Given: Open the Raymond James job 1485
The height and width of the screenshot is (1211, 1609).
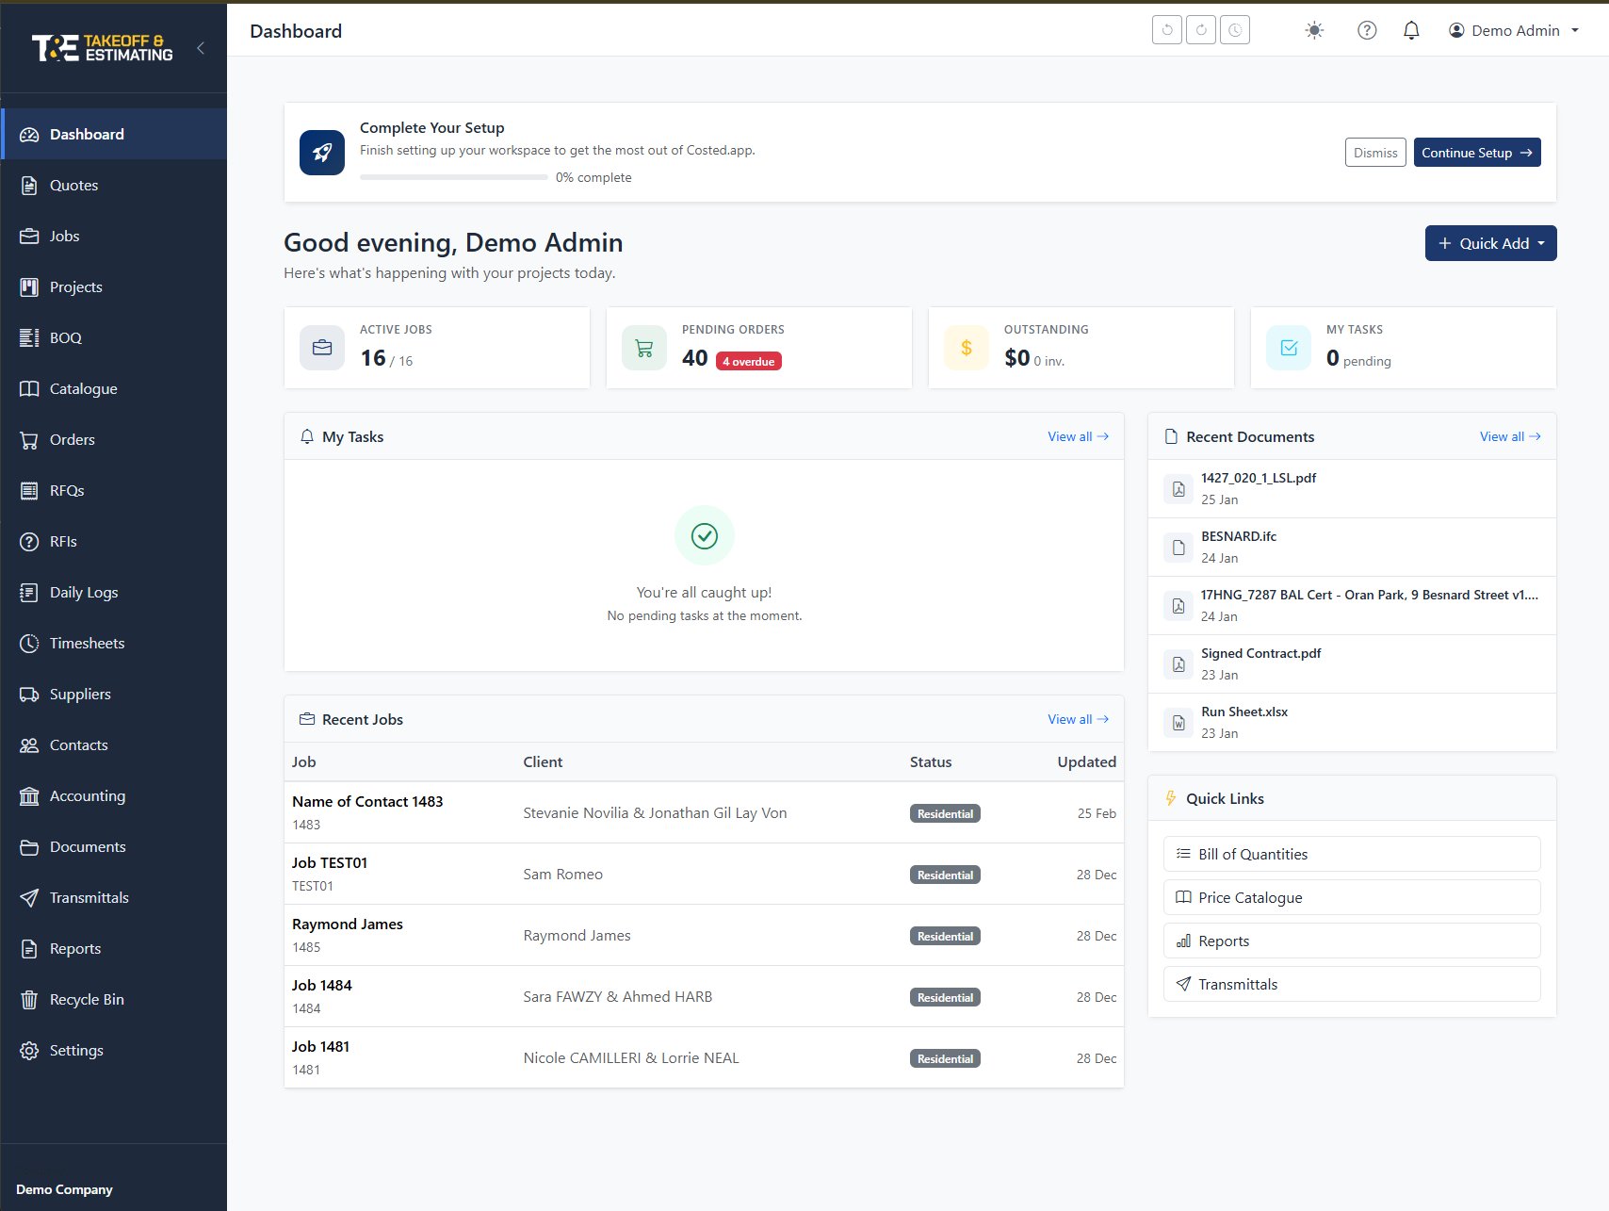Looking at the screenshot, I should pyautogui.click(x=704, y=935).
